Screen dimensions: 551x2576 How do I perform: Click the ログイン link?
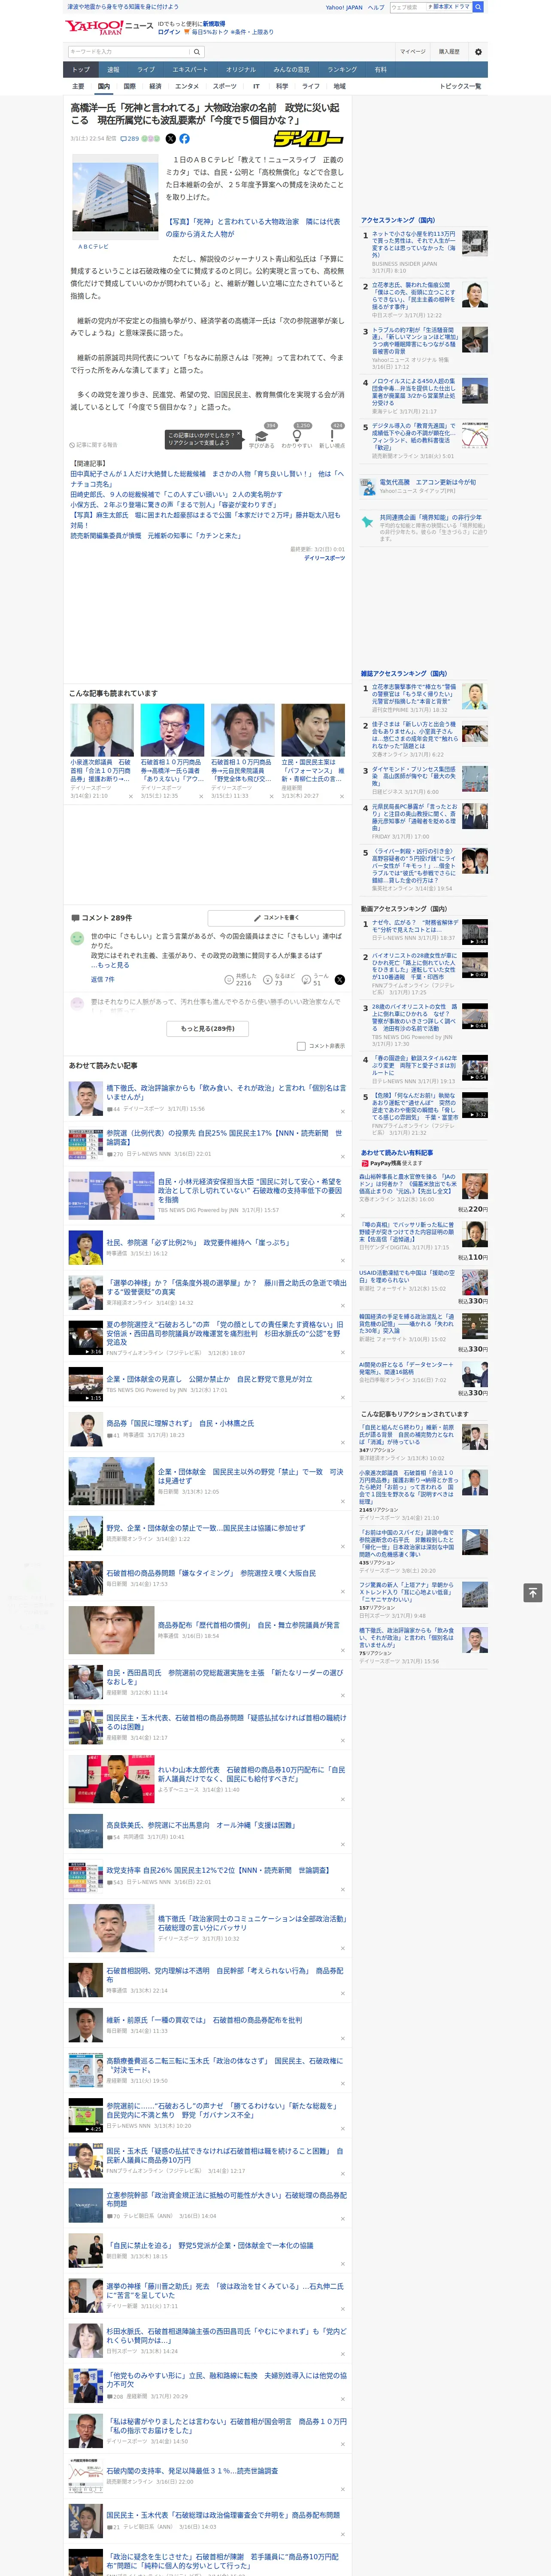(169, 32)
